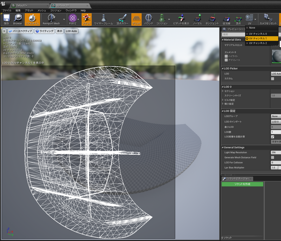Toggle the Realtime (リアルタイム) toolbar button
281x241 pixels.
point(32,19)
